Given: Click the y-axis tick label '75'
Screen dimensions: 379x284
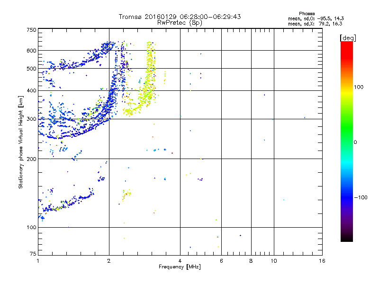Looking at the screenshot, I should [x=33, y=254].
